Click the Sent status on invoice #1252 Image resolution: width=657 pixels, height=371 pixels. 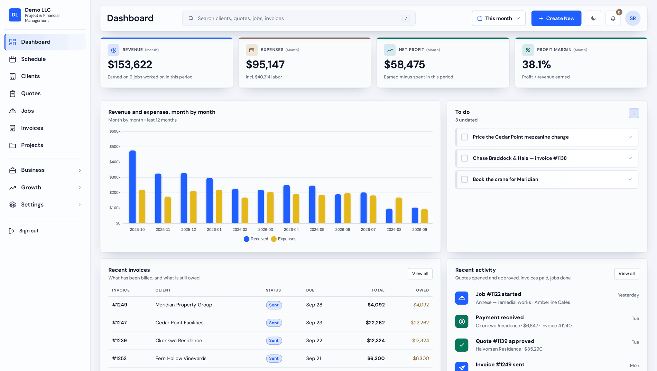[x=274, y=359]
